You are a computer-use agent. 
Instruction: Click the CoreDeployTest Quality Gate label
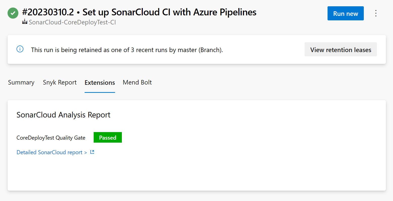click(51, 138)
